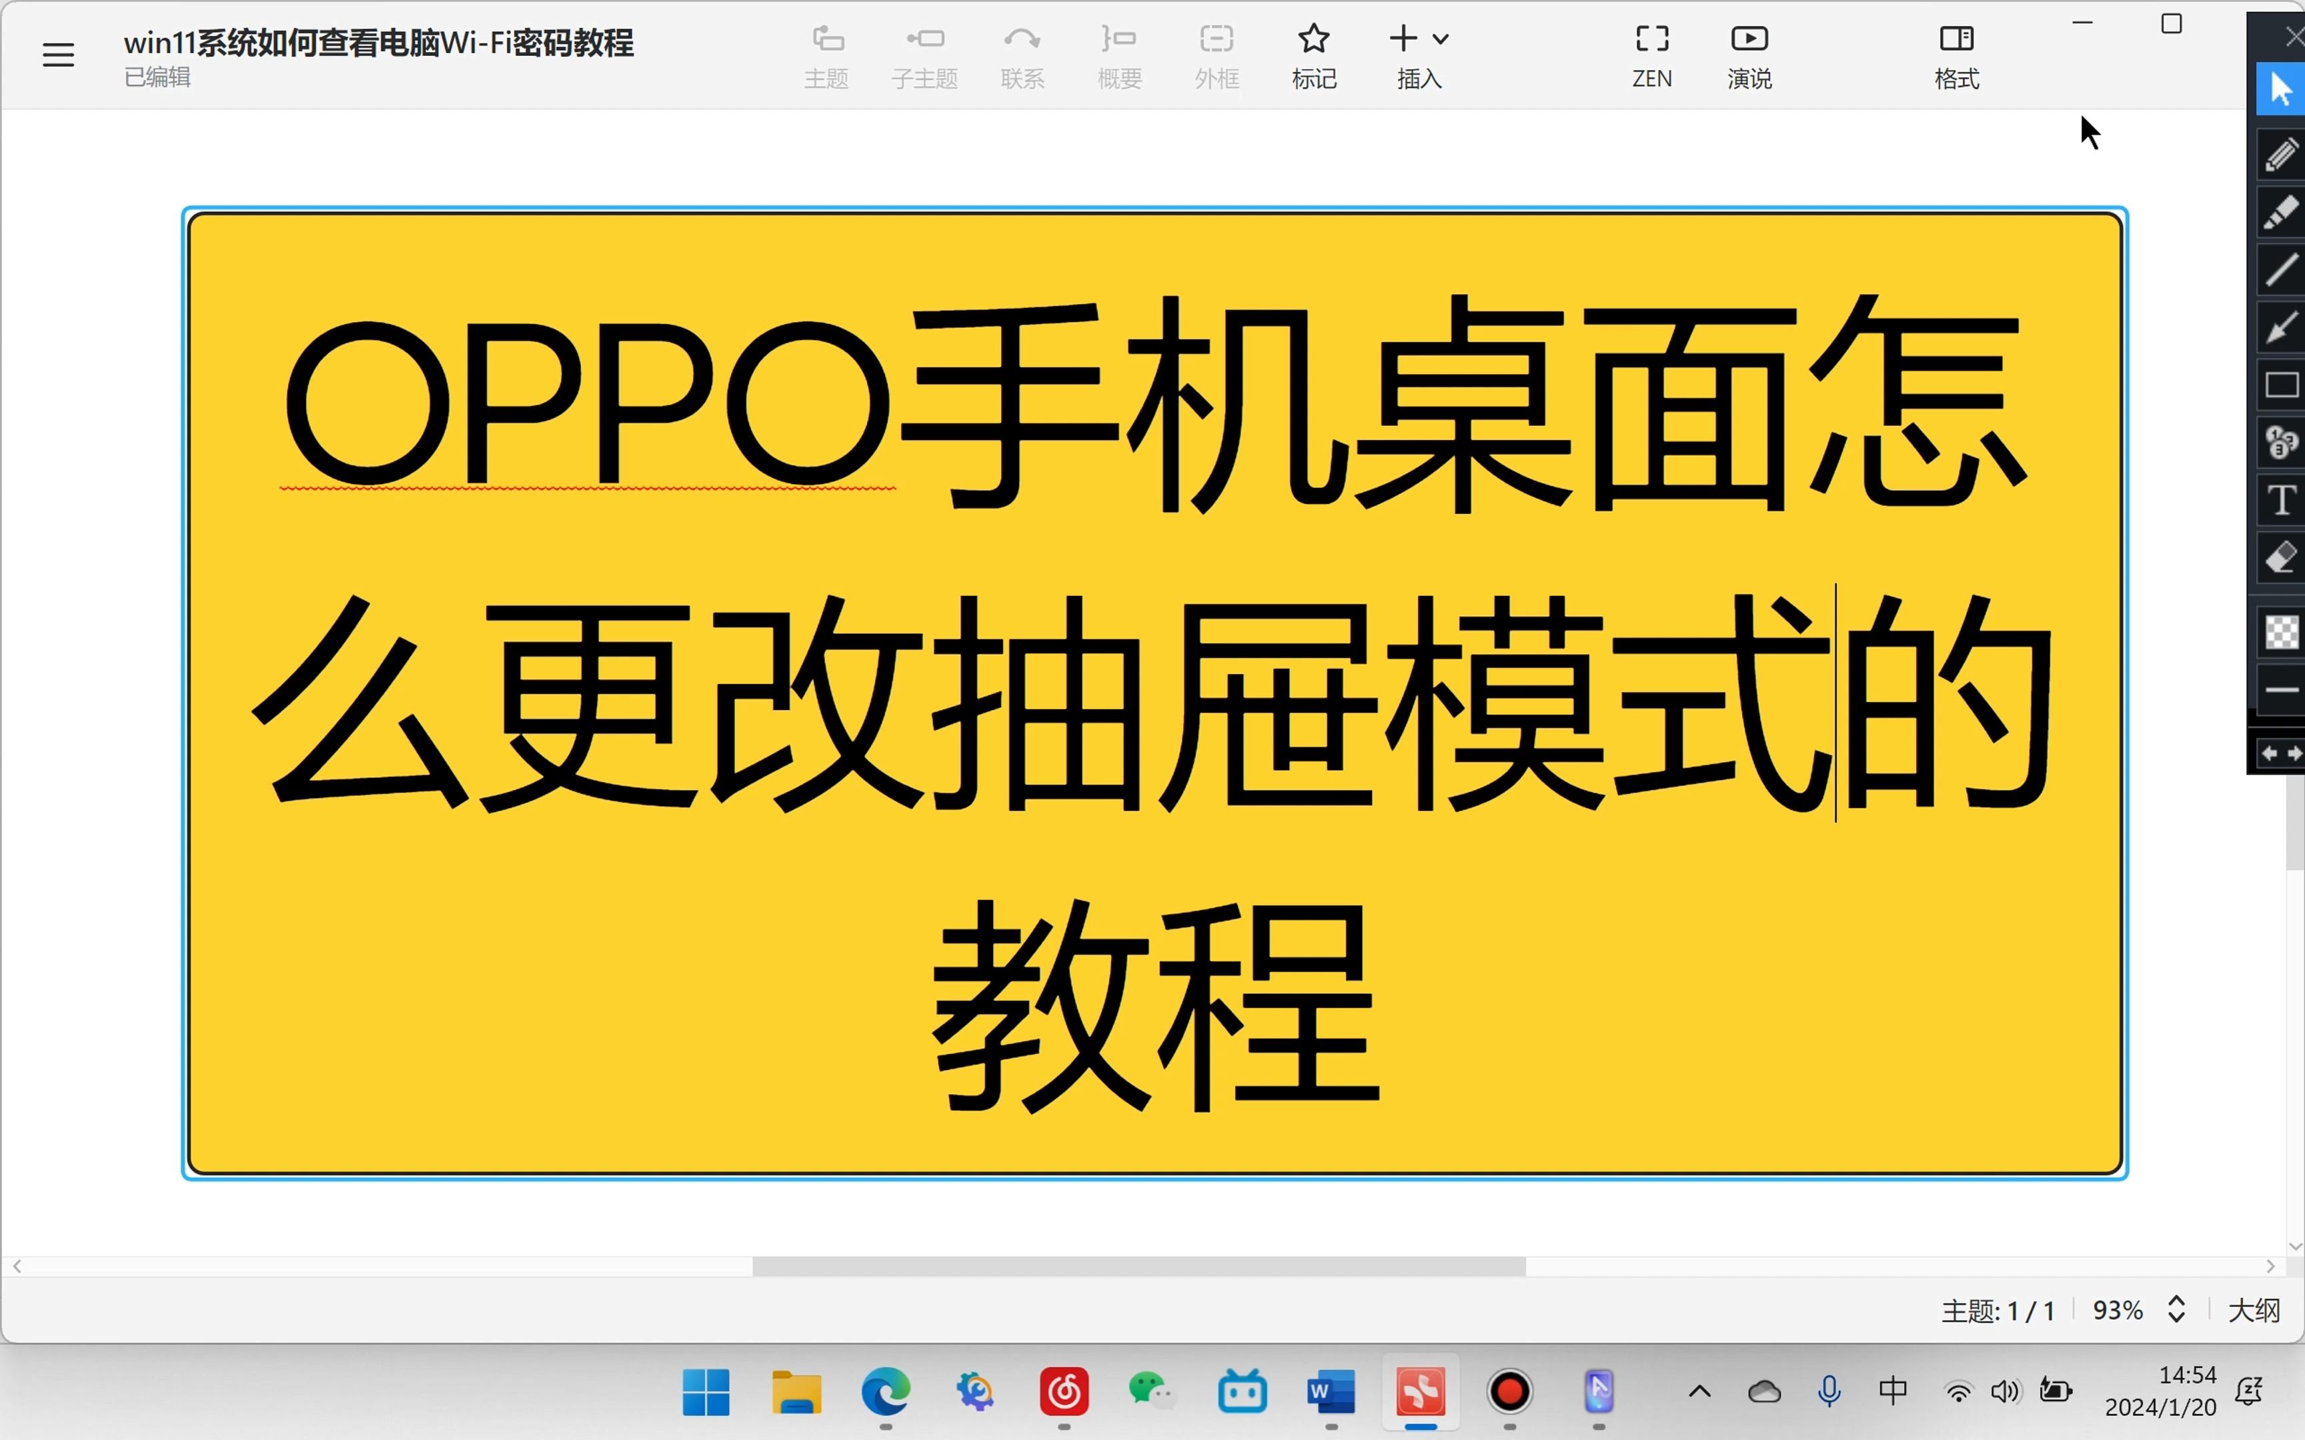Image resolution: width=2305 pixels, height=1440 pixels.
Task: Select the cursor tool in annotation toolbar
Action: click(2282, 89)
